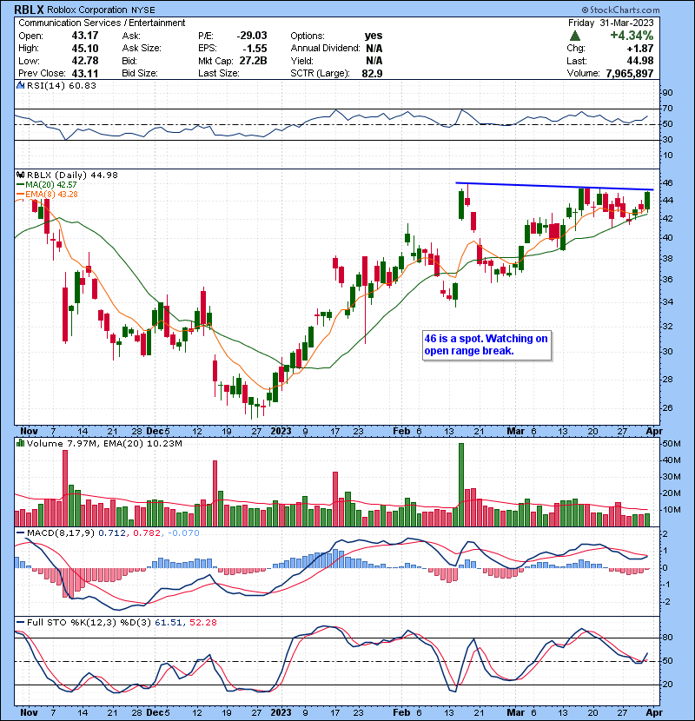The width and height of the screenshot is (695, 721).
Task: Click the Low price 42.78
Action: (x=84, y=61)
